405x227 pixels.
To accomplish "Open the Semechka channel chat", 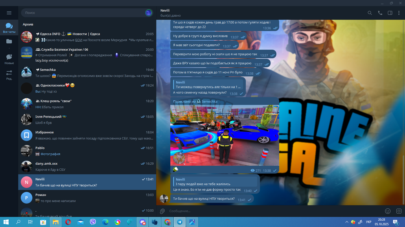I will pos(87,73).
